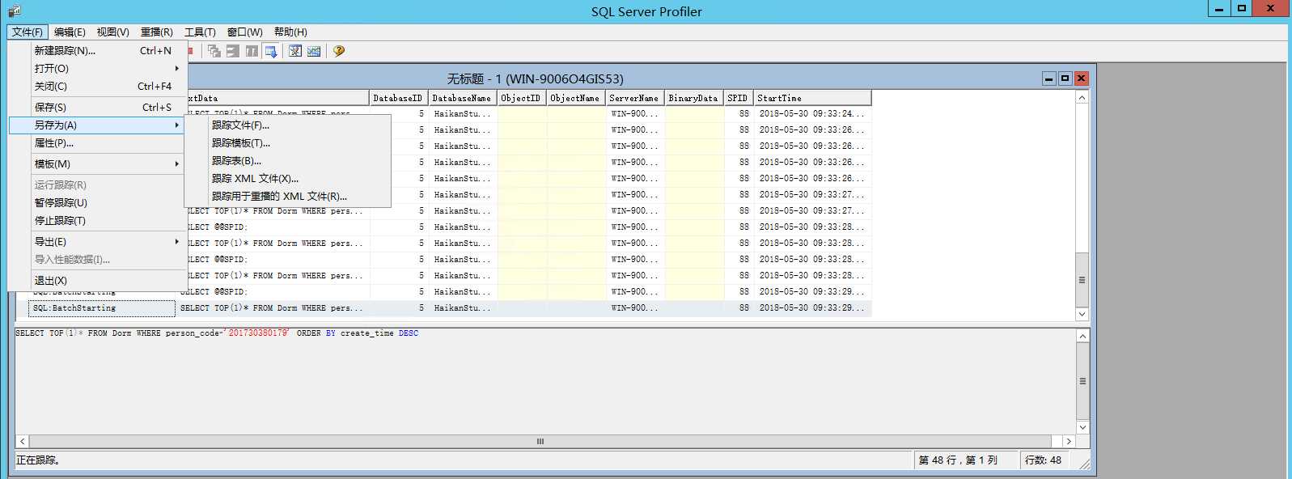Image resolution: width=1292 pixels, height=479 pixels.
Task: Click down arrow of trace grid scrollbar
Action: 1082,314
